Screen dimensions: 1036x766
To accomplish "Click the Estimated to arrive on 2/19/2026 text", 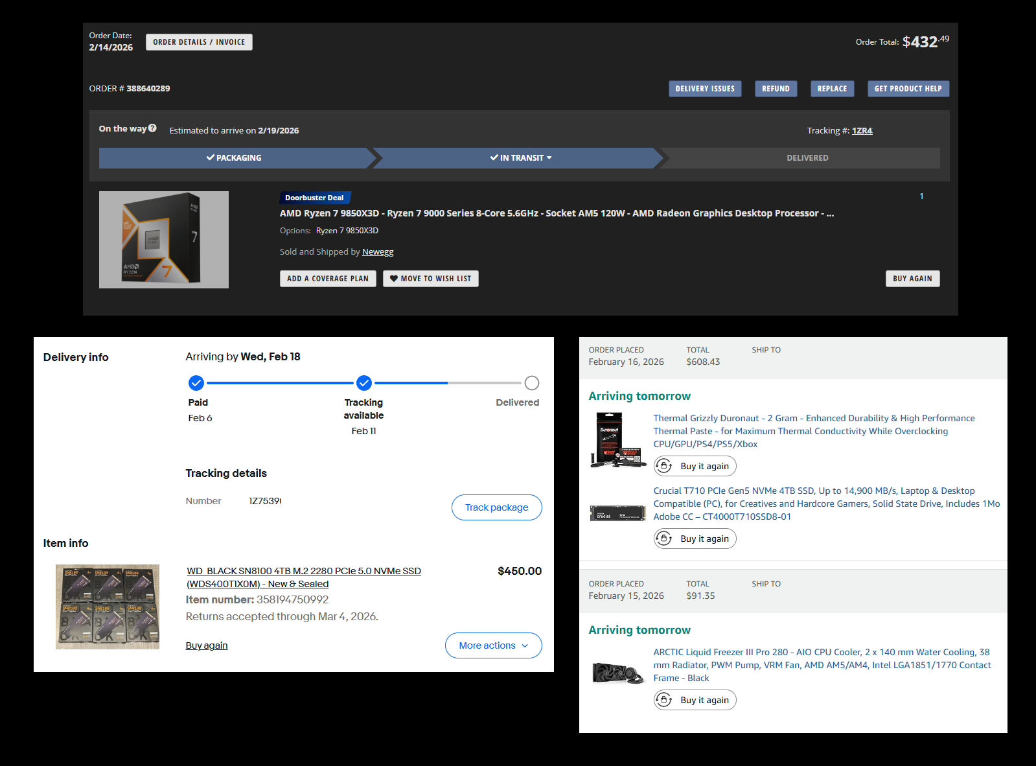I will (x=234, y=131).
